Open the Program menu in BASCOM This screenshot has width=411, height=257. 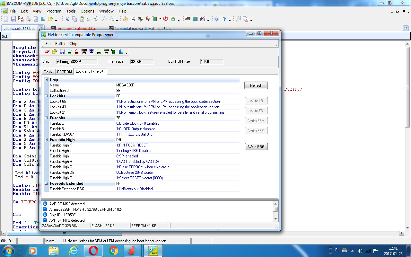54,11
